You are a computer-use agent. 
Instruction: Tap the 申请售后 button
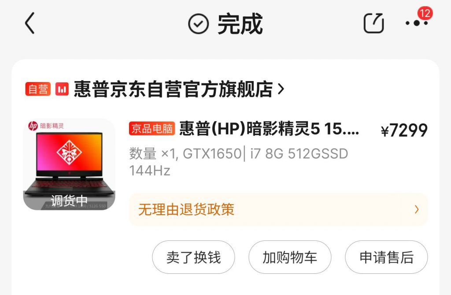pyautogui.click(x=386, y=257)
